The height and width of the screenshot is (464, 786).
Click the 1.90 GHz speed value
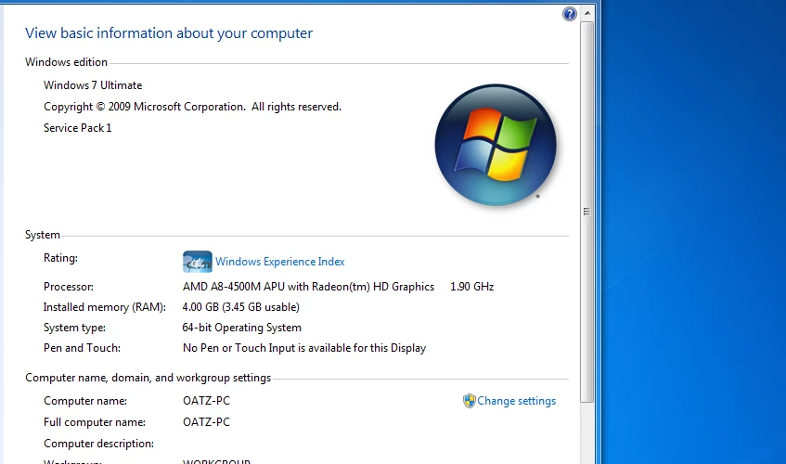[471, 287]
